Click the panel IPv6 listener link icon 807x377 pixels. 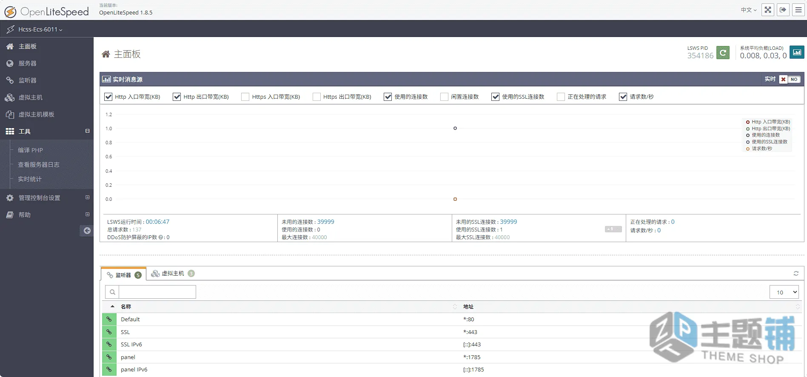109,369
